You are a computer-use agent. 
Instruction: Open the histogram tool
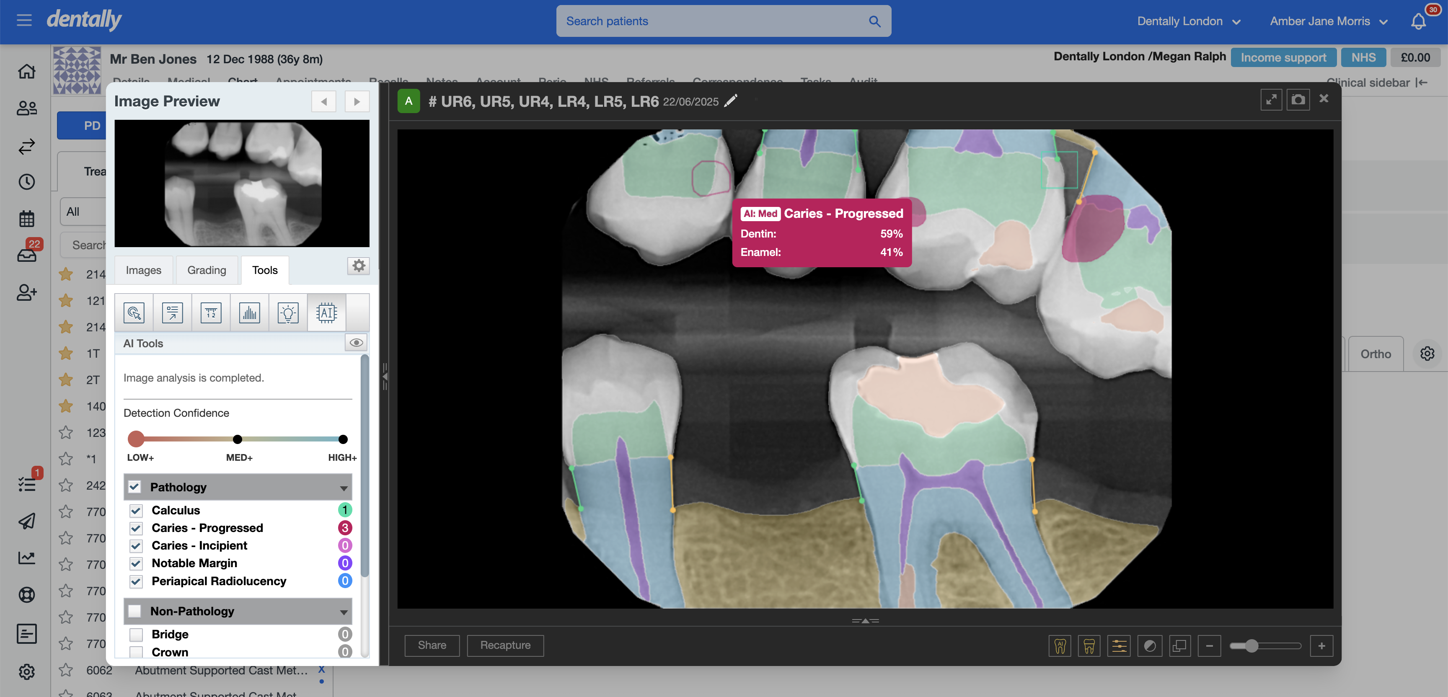click(249, 312)
